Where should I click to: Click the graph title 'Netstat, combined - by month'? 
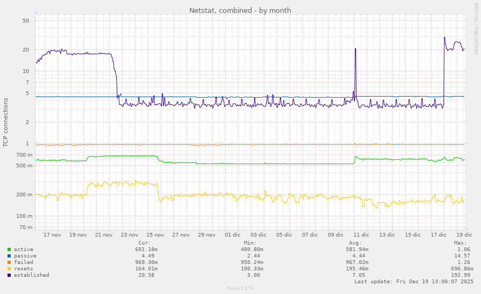pos(240,10)
